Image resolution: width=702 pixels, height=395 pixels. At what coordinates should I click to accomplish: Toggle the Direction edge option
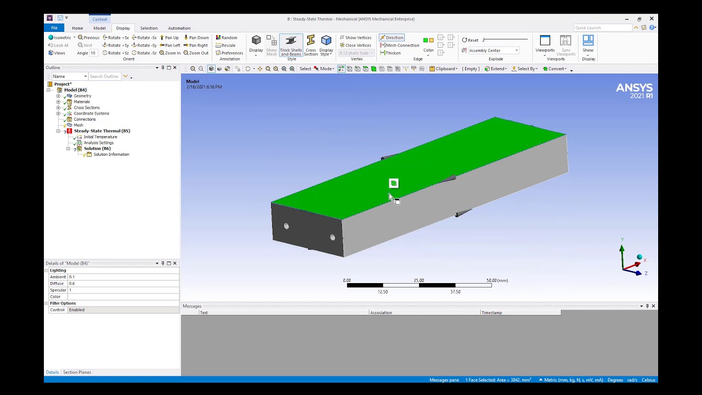click(x=392, y=38)
